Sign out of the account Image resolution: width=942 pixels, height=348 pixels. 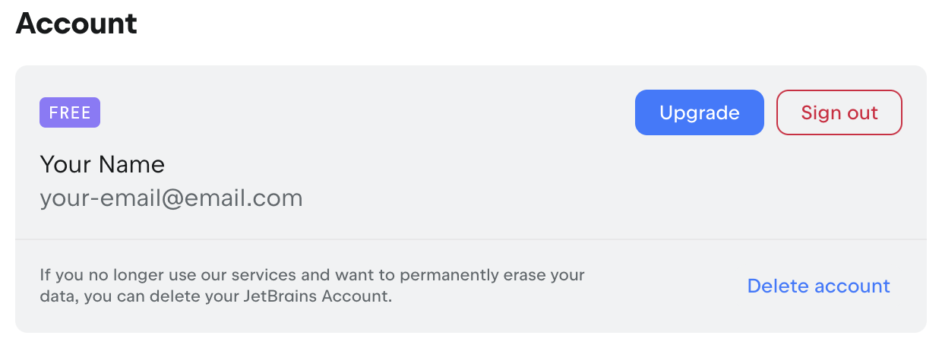tap(839, 112)
